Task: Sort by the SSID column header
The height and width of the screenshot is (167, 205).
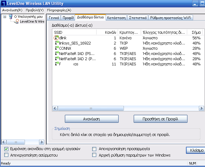Action: click(x=74, y=32)
